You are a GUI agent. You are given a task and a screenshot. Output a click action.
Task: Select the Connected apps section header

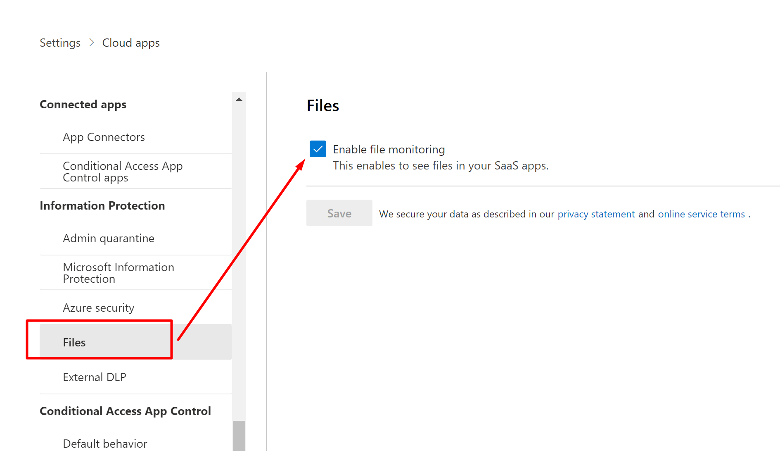(83, 105)
